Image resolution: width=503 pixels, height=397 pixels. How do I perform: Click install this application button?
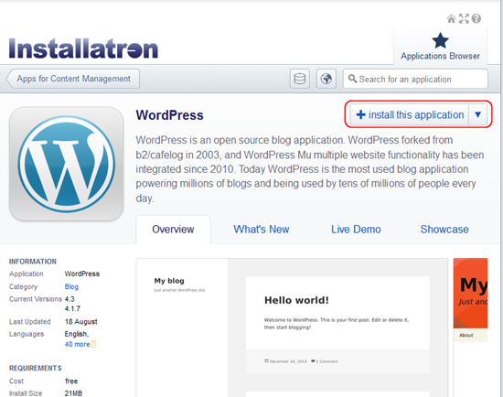pos(410,114)
